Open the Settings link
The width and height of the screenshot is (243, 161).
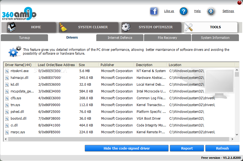pyautogui.click(x=228, y=11)
